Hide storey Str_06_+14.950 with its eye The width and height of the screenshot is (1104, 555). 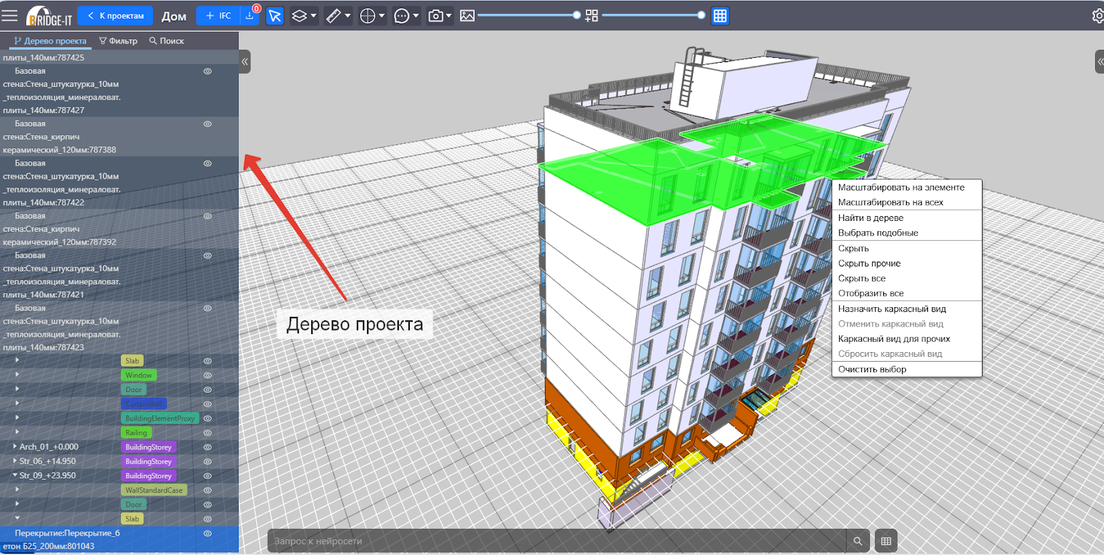click(207, 462)
